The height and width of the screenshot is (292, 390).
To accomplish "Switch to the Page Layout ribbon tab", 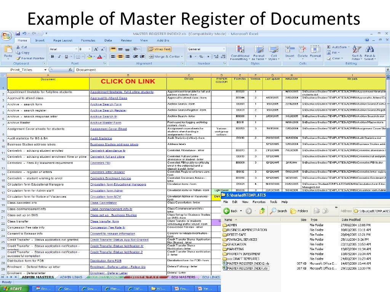I will (x=62, y=40).
